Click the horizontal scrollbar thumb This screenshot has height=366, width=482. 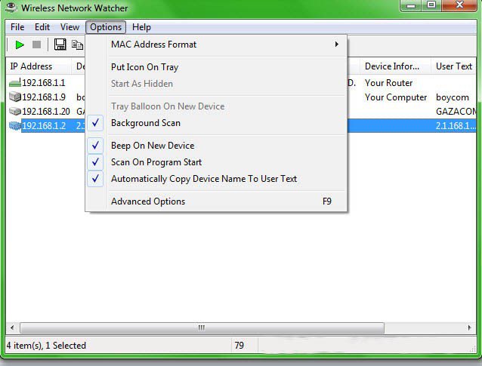[x=202, y=328]
